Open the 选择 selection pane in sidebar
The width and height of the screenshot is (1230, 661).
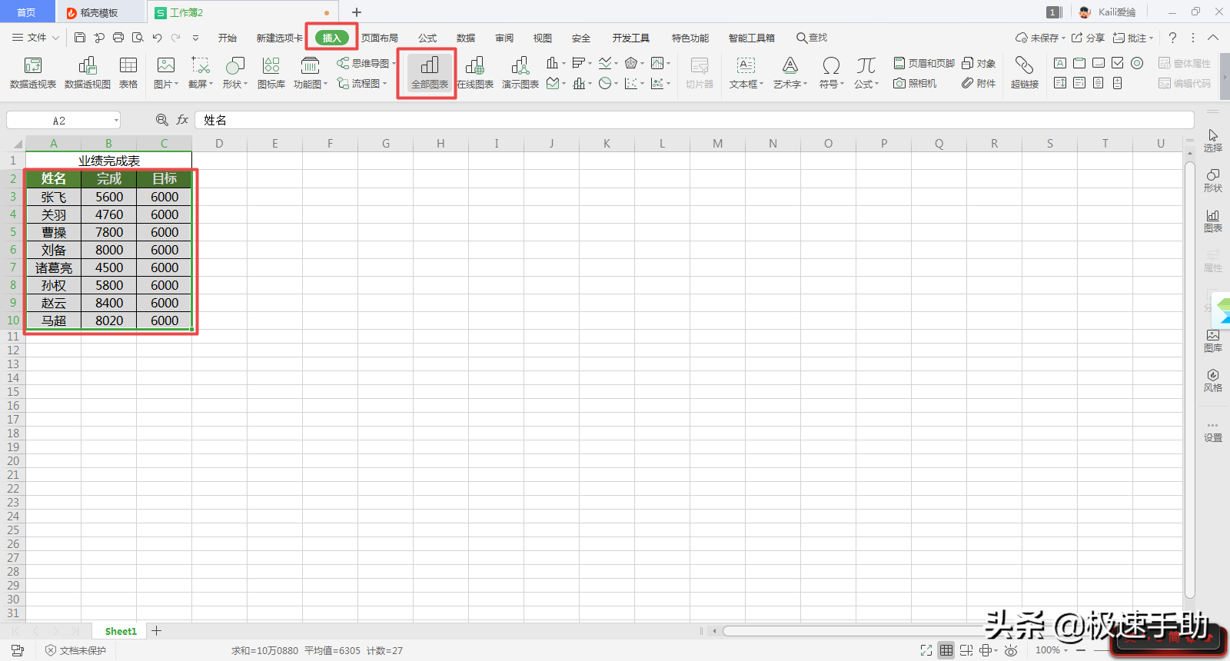pyautogui.click(x=1213, y=141)
